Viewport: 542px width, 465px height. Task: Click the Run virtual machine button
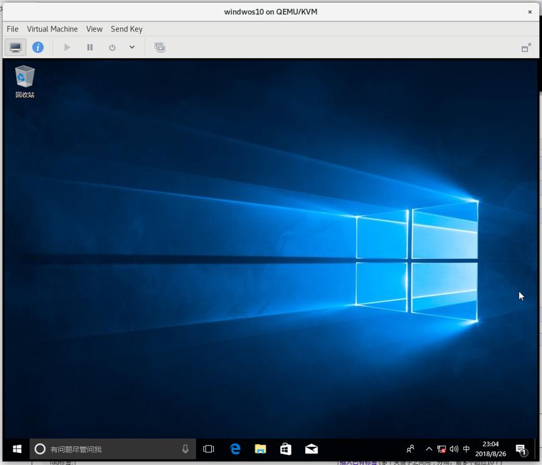pyautogui.click(x=67, y=47)
